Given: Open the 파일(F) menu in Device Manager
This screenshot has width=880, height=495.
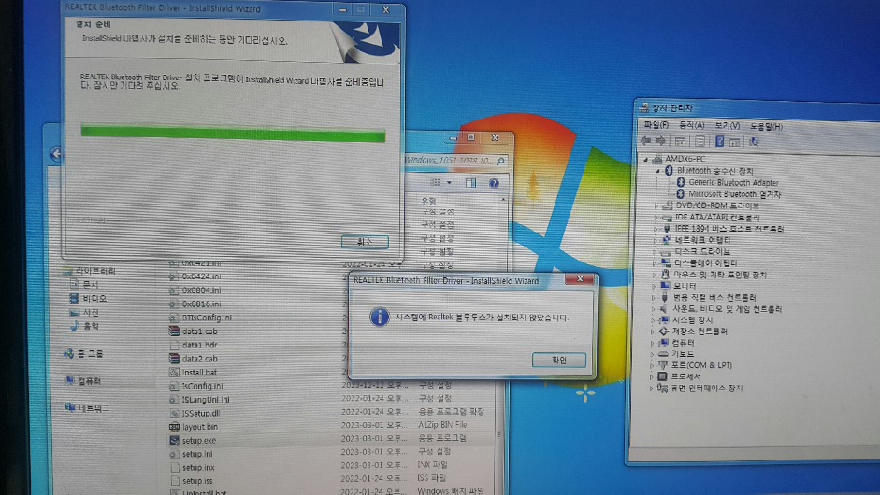Looking at the screenshot, I should [656, 124].
